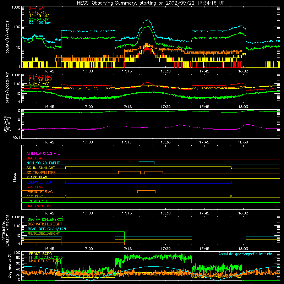The width and height of the screenshot is (284, 284).
Task: Click the 25-50 keV legend label
Action: click(x=39, y=19)
